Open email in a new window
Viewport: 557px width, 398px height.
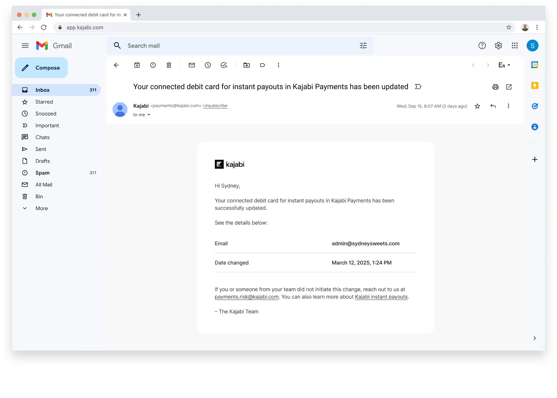click(509, 87)
